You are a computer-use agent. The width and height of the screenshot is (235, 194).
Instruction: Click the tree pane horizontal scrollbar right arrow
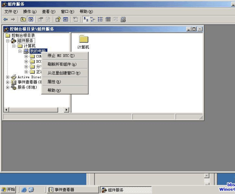point(66,110)
